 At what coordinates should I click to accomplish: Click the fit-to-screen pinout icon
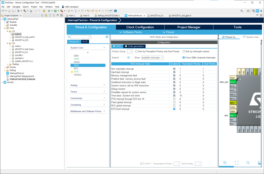237,163
